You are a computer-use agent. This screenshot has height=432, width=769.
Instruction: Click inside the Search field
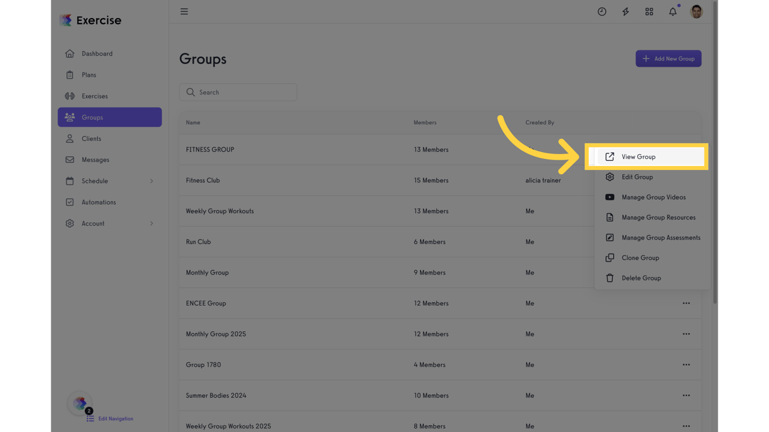point(238,92)
